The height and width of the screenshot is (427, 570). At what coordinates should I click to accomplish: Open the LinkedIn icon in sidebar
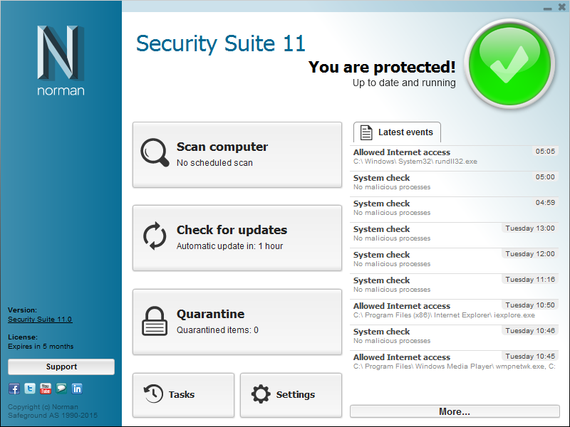tap(76, 389)
